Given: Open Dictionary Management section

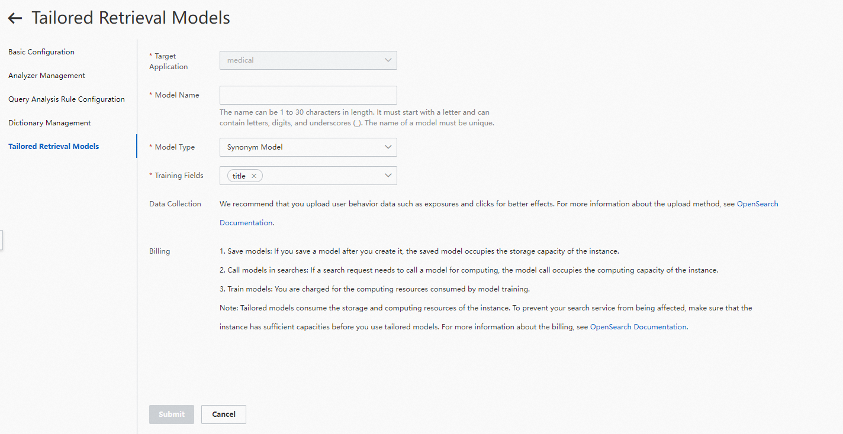Looking at the screenshot, I should [50, 123].
